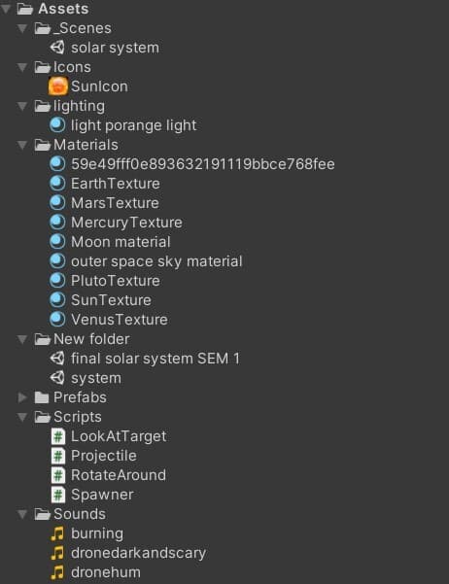Image resolution: width=449 pixels, height=584 pixels.
Task: Select the _Scenes folder name
Action: pyautogui.click(x=83, y=28)
